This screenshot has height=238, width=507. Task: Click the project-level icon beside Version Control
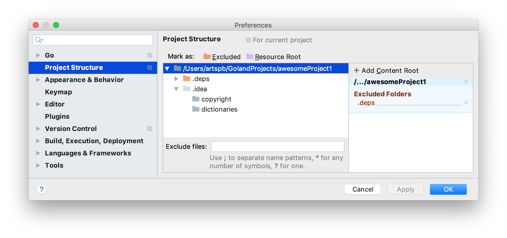(150, 129)
